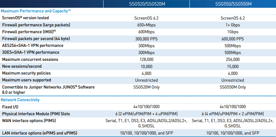Click ScreenOS 6.2 under SSG520/SSG520M

146,18
